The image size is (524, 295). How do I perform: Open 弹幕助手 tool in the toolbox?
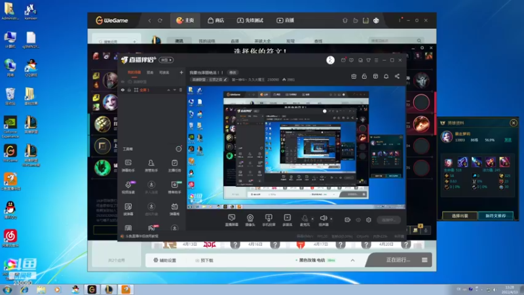[x=128, y=166]
